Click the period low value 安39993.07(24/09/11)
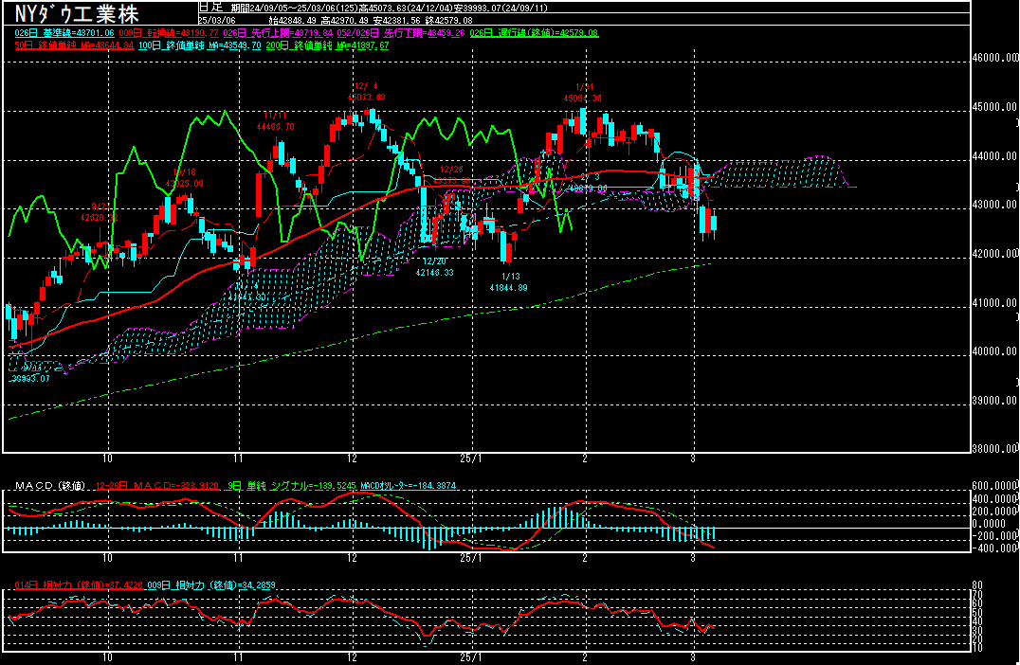 tap(501, 8)
